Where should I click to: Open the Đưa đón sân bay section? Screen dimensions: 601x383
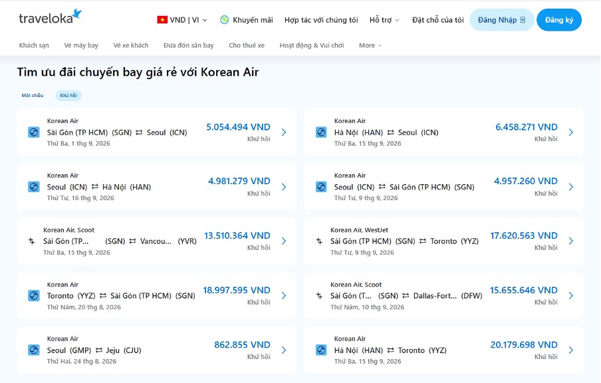pyautogui.click(x=189, y=45)
